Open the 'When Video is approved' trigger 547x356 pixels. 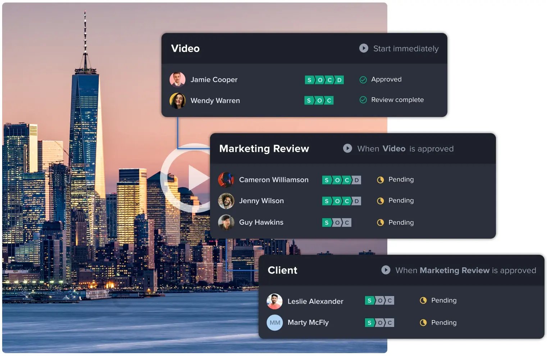[405, 149]
